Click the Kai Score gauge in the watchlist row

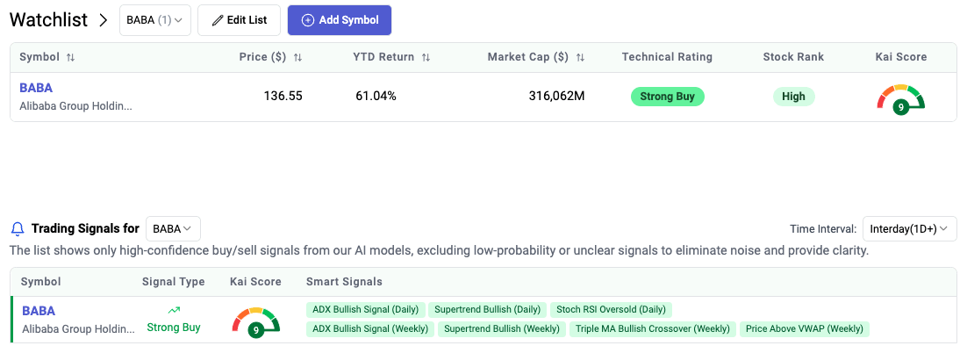pos(901,98)
